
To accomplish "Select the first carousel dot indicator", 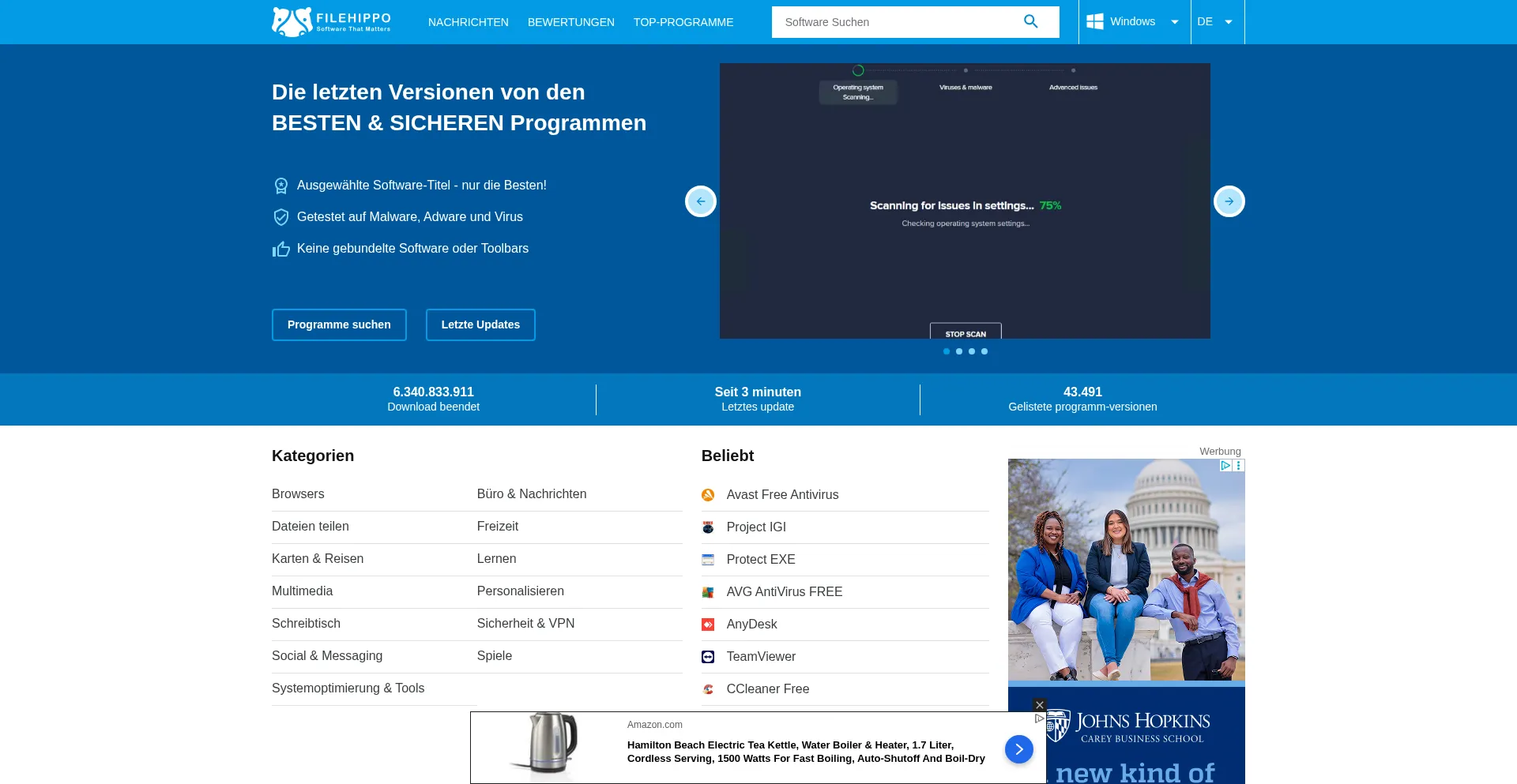I will coord(947,351).
